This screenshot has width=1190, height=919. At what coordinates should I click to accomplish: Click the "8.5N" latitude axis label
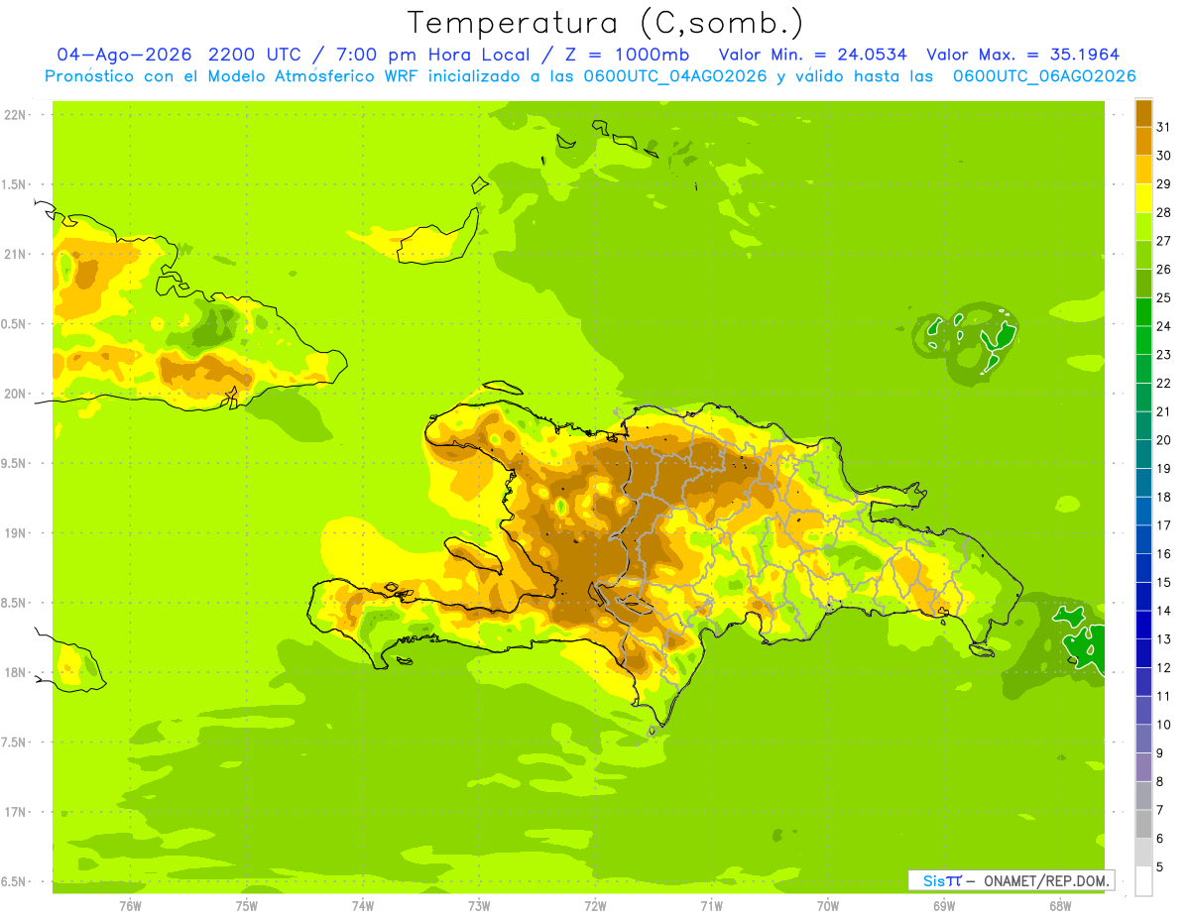14,603
